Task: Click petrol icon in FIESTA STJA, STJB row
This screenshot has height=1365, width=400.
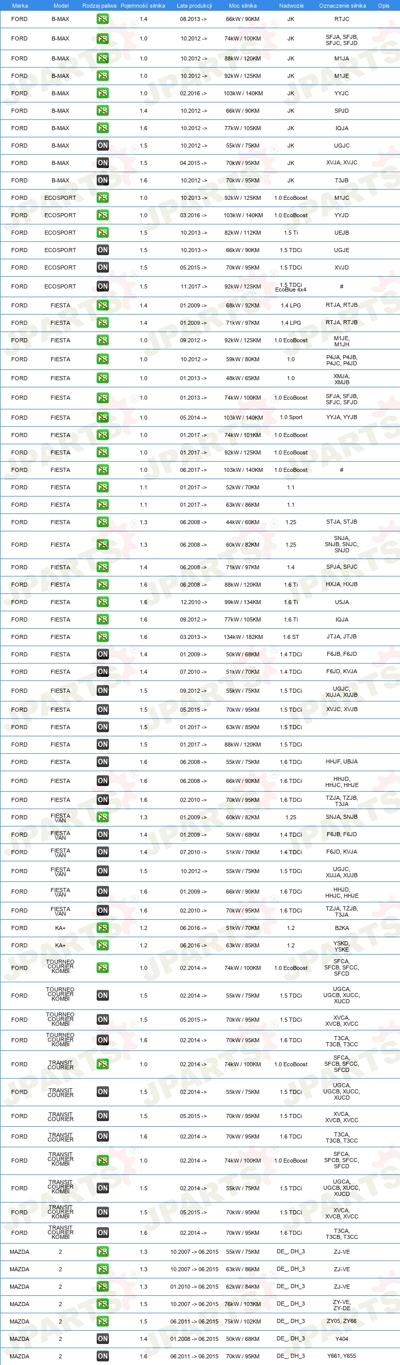Action: pos(103,522)
